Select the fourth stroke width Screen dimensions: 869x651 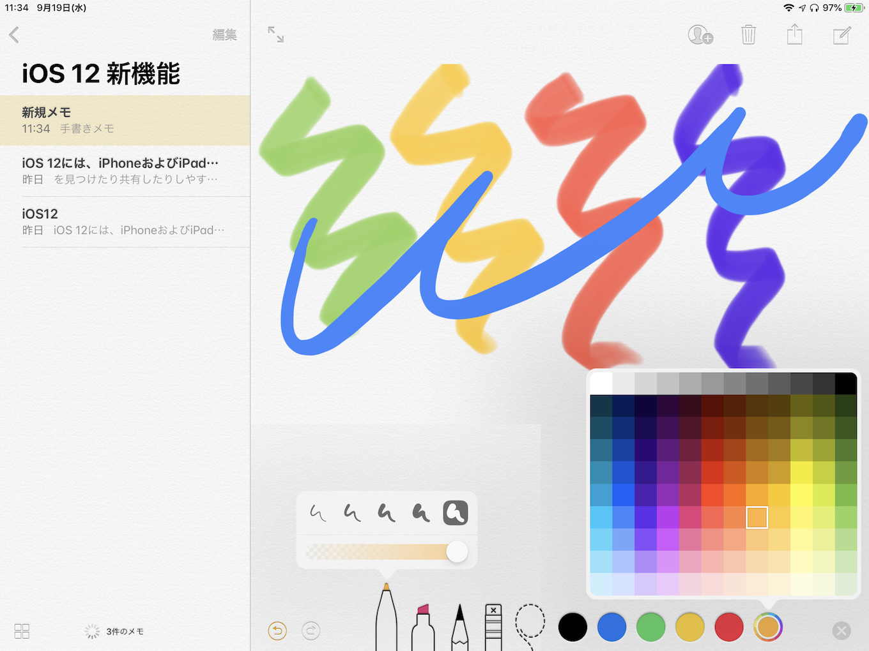[421, 513]
